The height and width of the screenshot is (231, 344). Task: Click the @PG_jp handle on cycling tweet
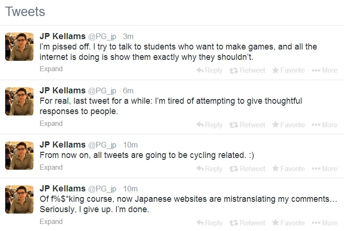coord(103,145)
